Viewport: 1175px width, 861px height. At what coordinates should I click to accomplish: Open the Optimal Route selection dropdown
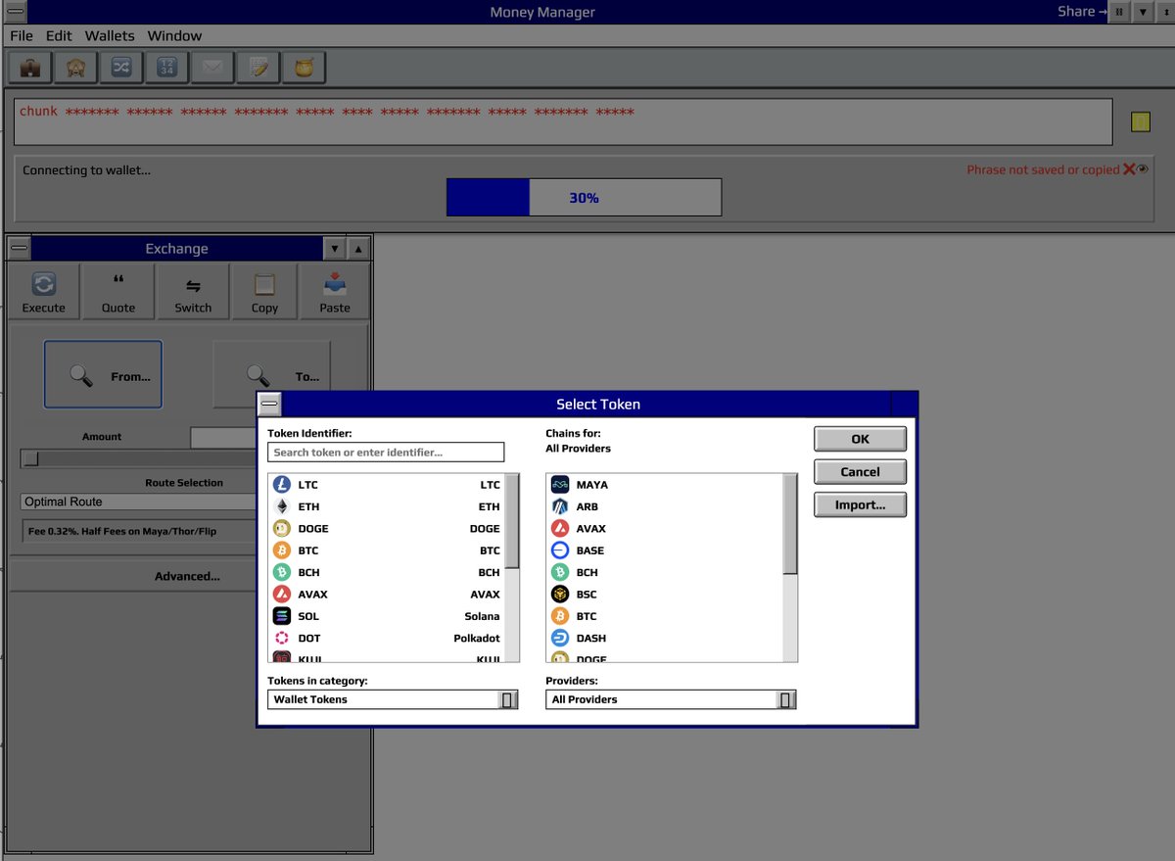tap(138, 502)
